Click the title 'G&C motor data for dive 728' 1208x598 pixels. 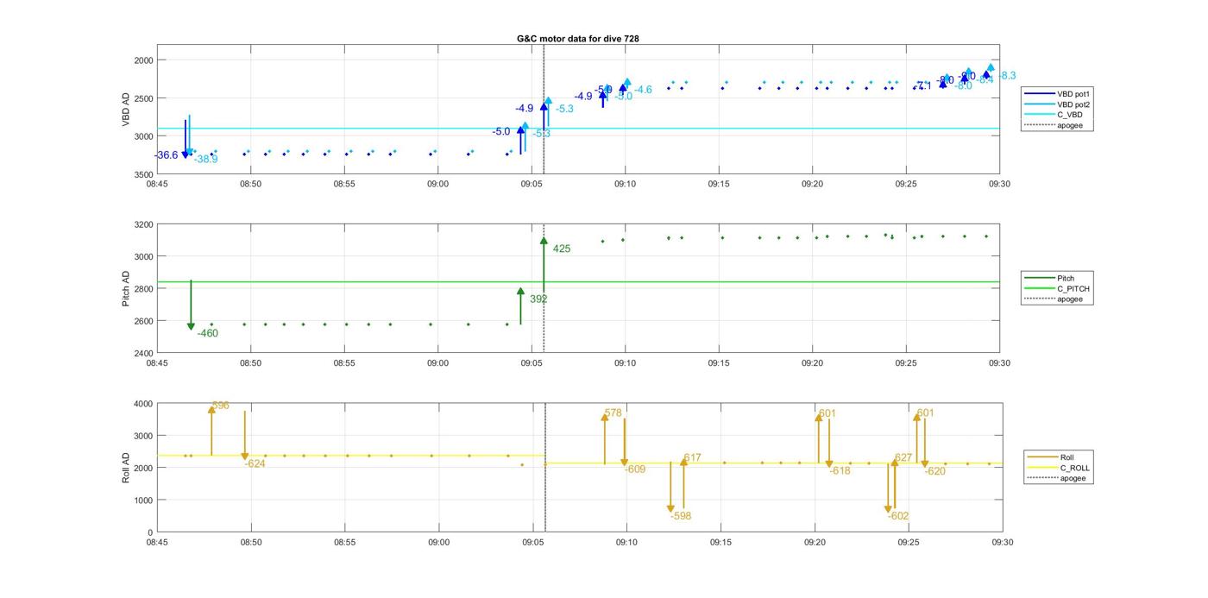[x=578, y=39]
